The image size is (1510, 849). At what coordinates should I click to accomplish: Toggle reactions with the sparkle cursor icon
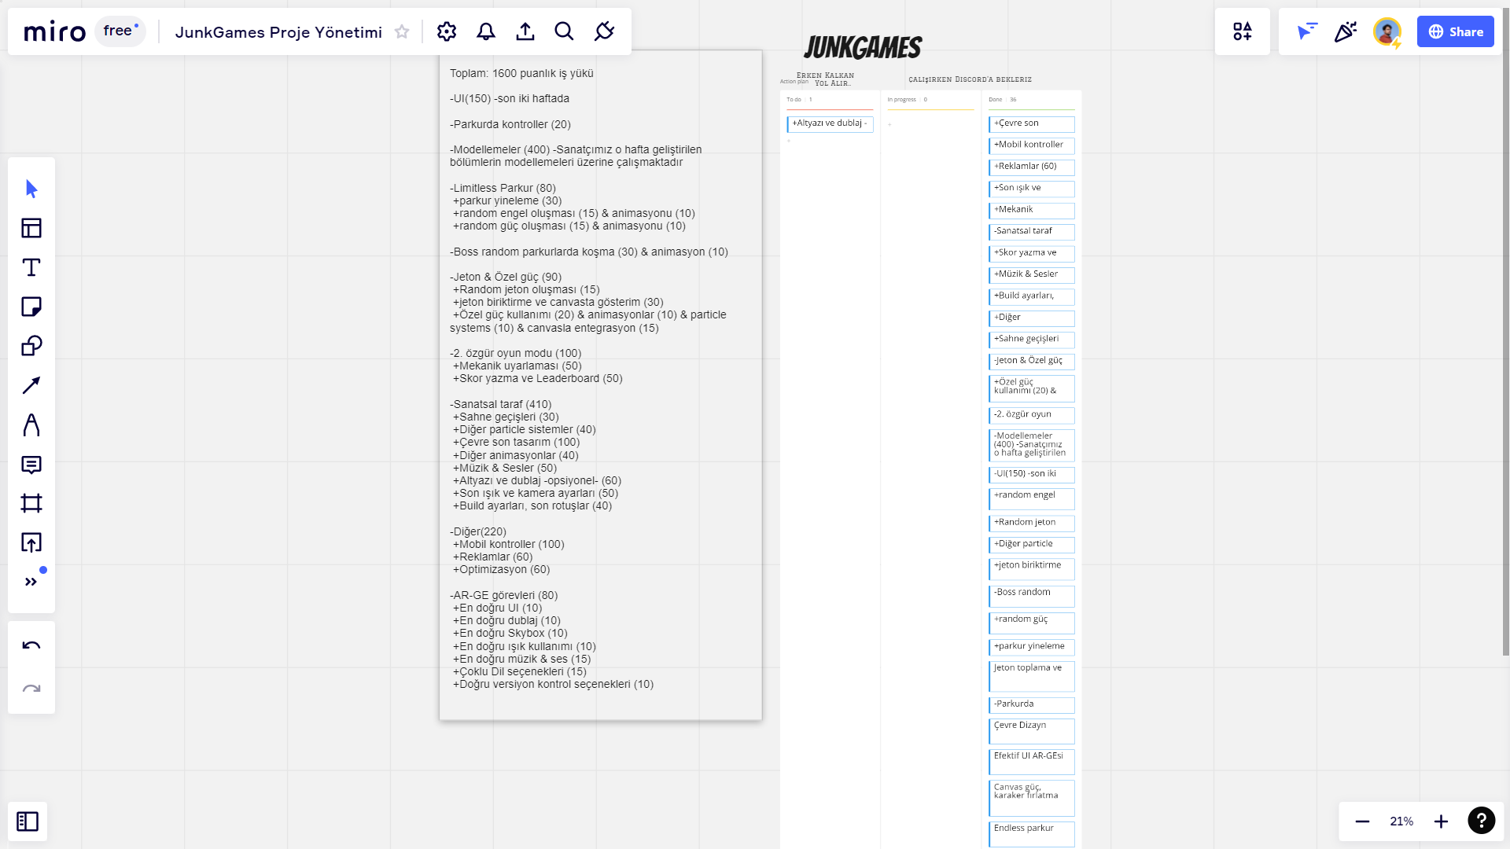tap(1346, 31)
